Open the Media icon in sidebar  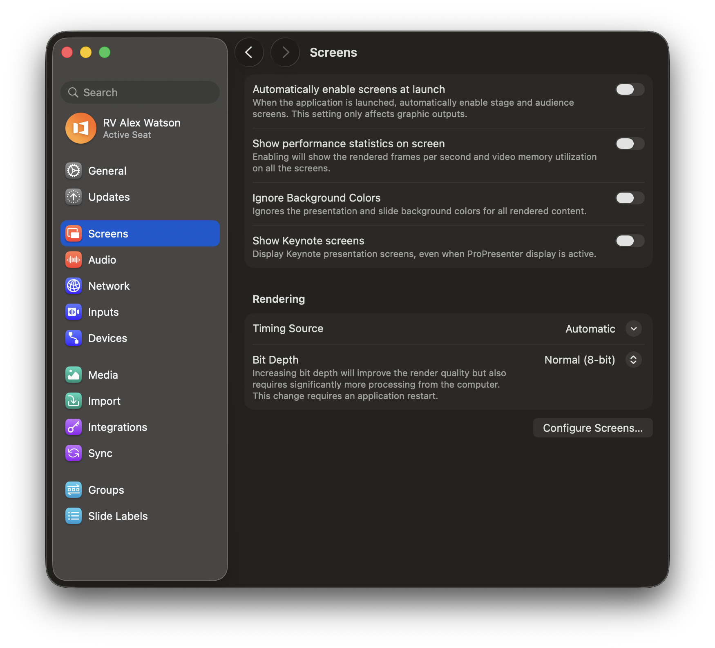[x=74, y=375]
